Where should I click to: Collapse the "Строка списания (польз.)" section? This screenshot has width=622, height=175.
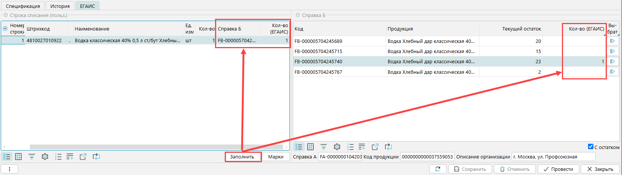6,15
